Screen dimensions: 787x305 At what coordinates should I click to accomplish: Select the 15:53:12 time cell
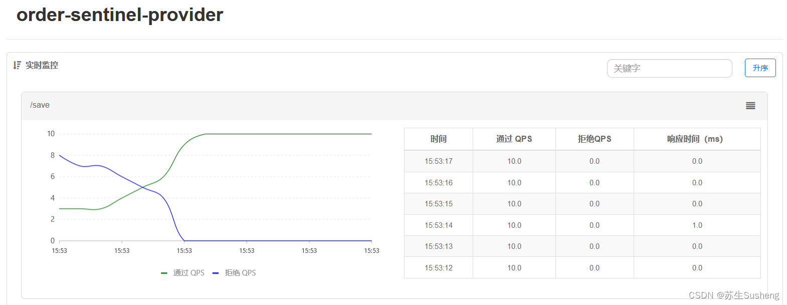439,268
